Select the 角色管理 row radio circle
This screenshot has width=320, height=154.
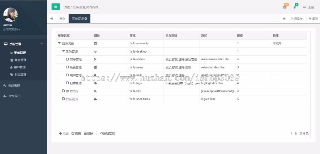[67, 67]
